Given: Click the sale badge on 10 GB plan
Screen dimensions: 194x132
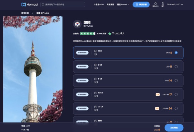Looking at the screenshot, I should [158, 94].
